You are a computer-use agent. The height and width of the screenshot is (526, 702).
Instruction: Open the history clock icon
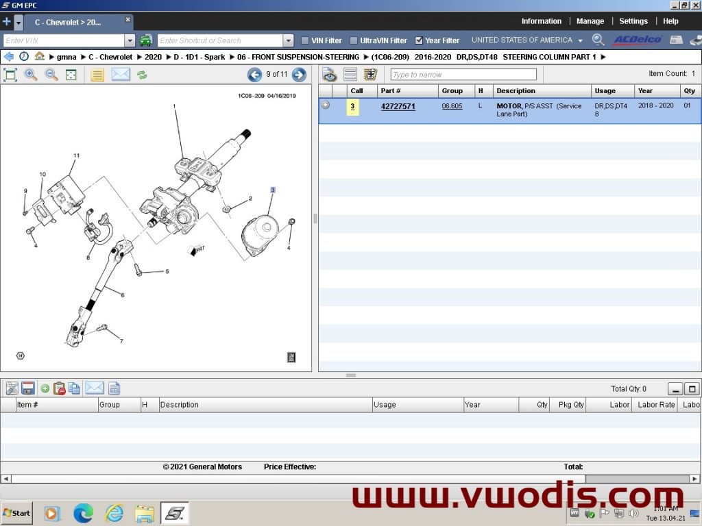[24, 56]
